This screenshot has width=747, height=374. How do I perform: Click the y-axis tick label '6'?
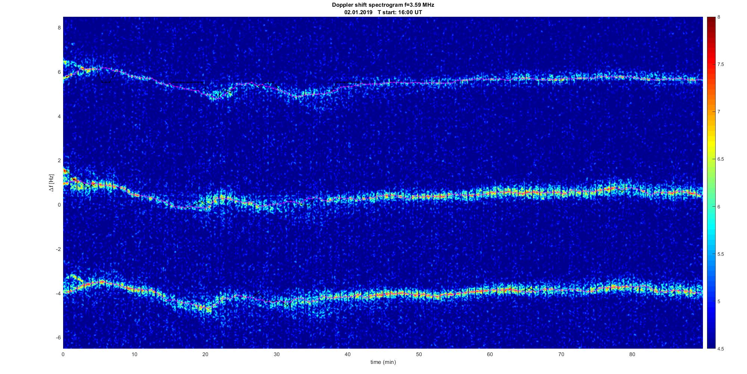[59, 72]
